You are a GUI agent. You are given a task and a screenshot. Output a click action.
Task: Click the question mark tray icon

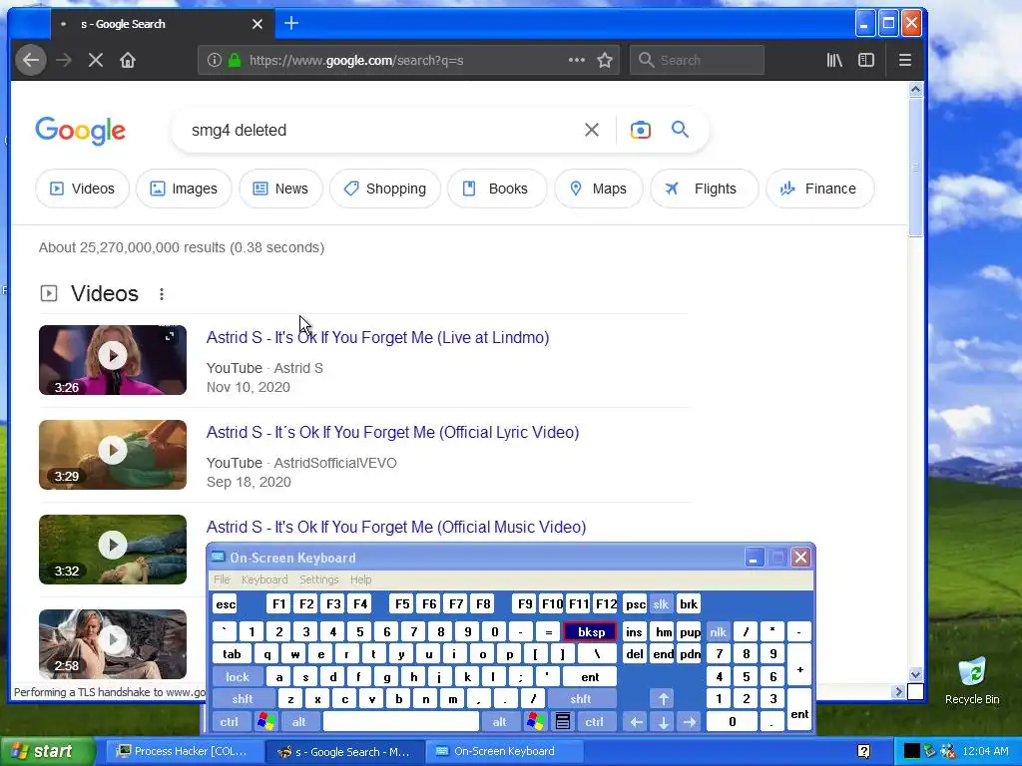coord(863,752)
